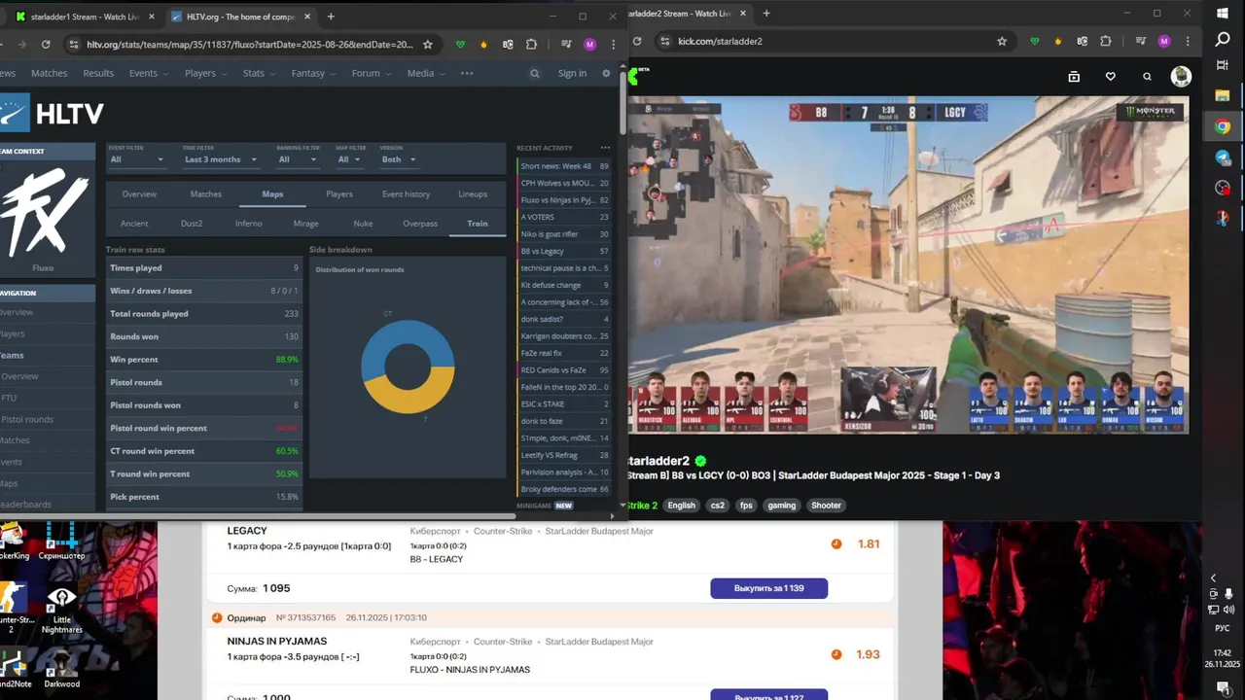
Task: Open 'Niko is goat rifler' thread
Action: 564,234
